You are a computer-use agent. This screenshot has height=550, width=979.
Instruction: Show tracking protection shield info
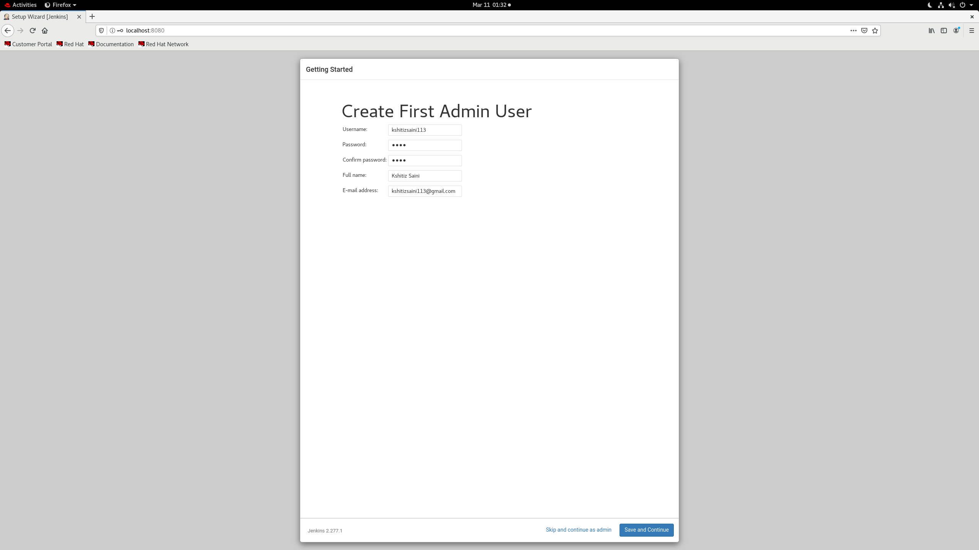tap(101, 31)
